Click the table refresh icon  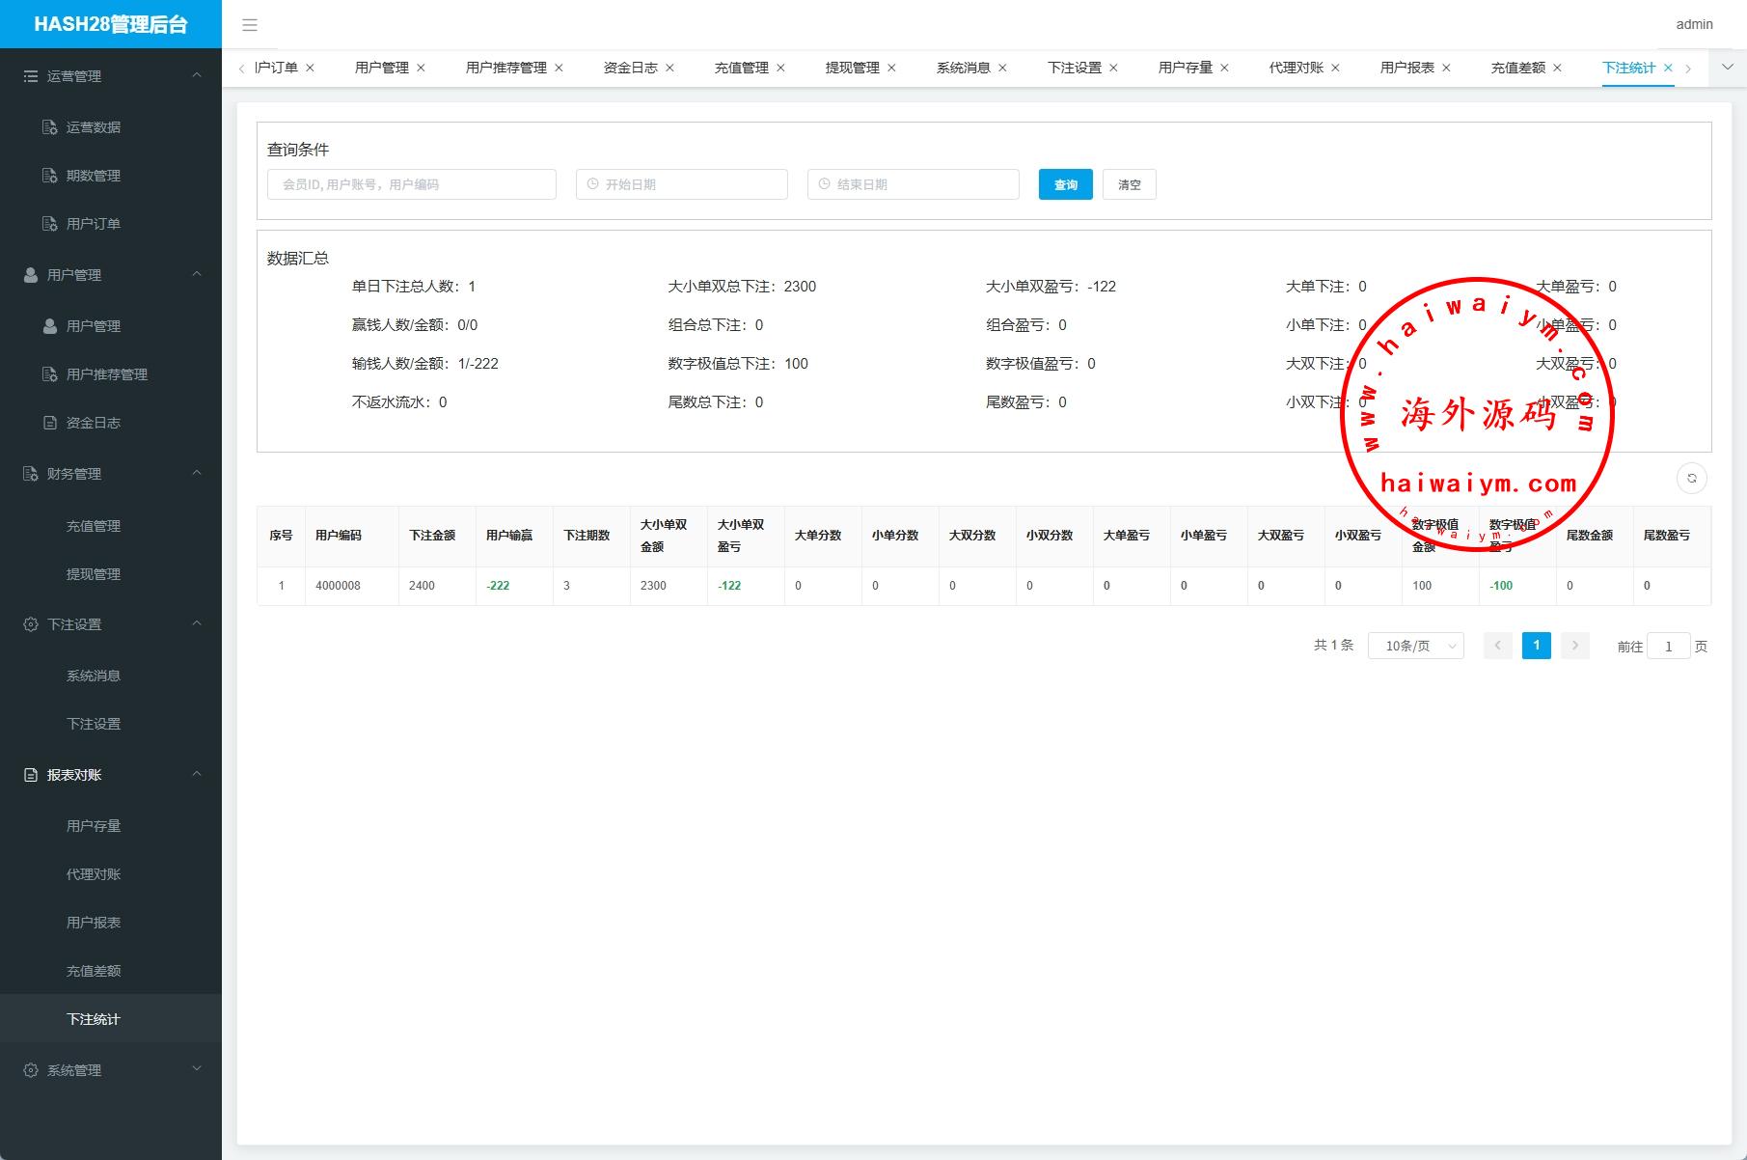coord(1691,478)
